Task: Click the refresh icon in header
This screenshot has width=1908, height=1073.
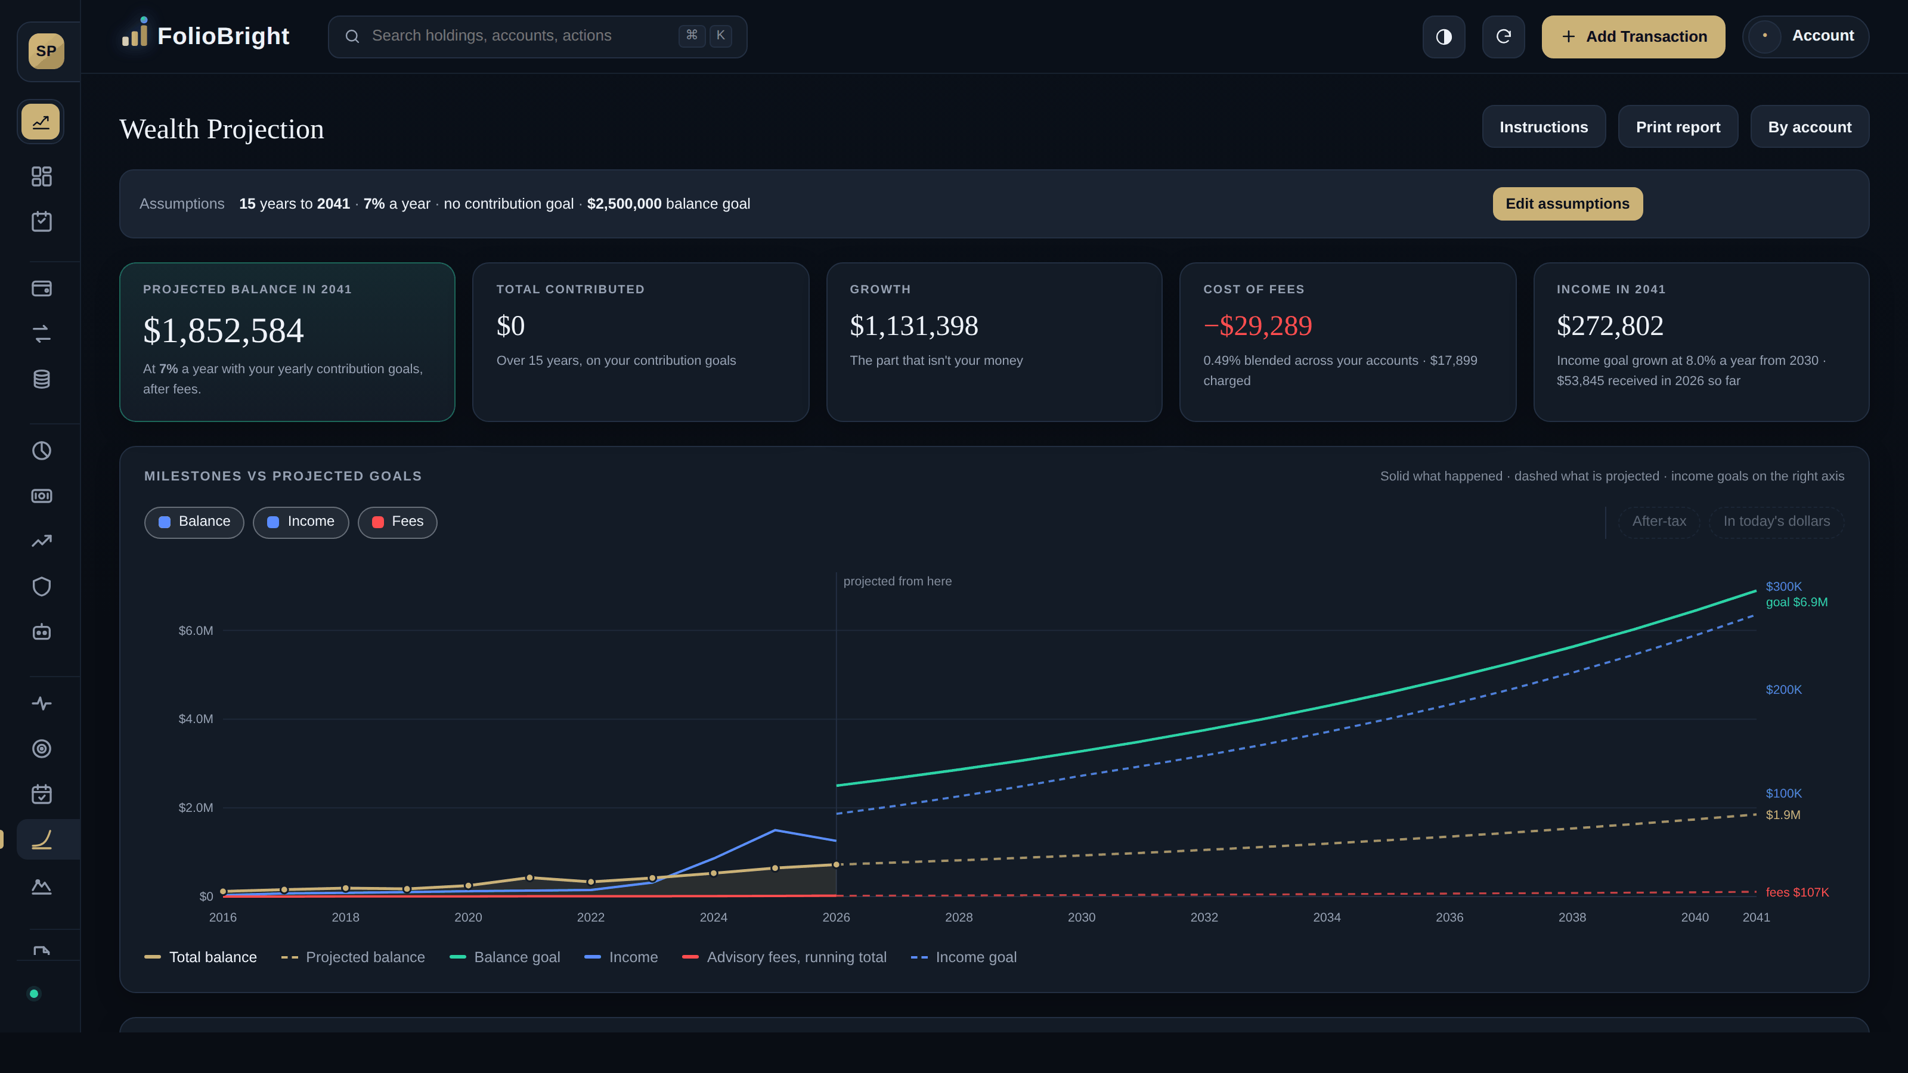Action: point(1503,36)
